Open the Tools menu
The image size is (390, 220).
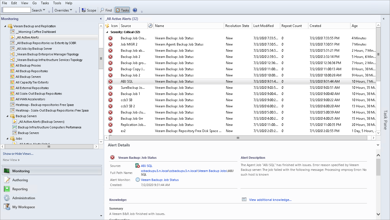click(57, 3)
